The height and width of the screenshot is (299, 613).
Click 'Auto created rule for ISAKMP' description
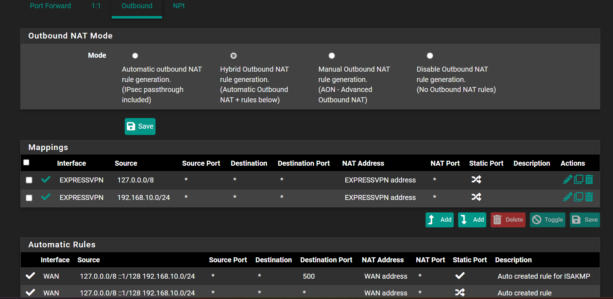click(544, 276)
